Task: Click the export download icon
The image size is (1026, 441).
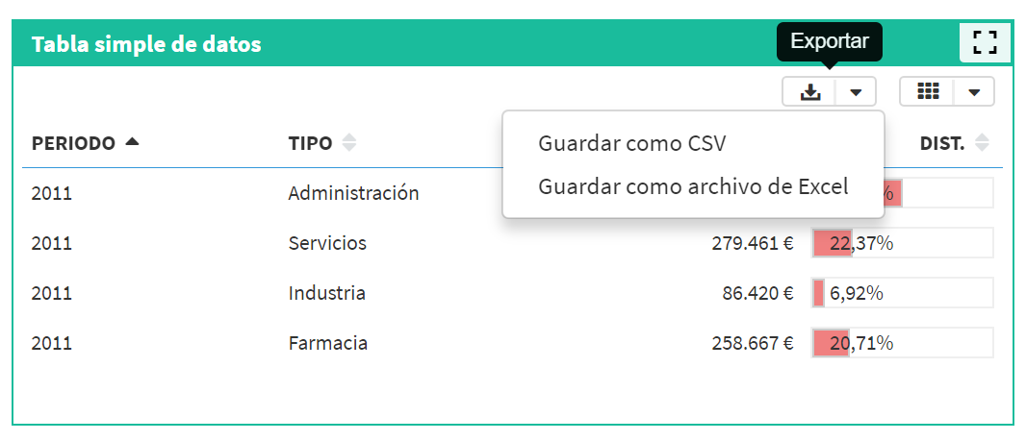Action: (x=810, y=92)
